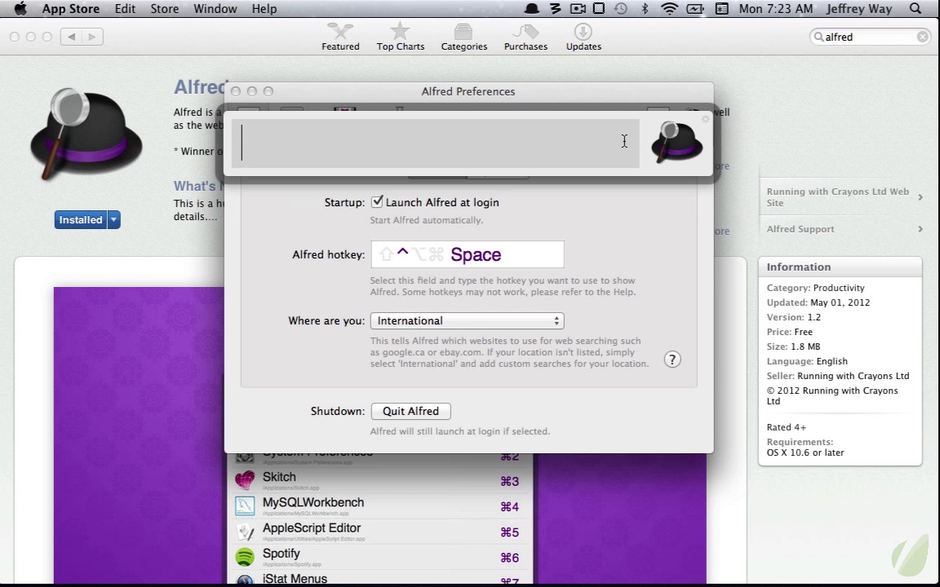Image resolution: width=940 pixels, height=587 pixels.
Task: Click the Alfred search bar text field
Action: click(x=435, y=143)
